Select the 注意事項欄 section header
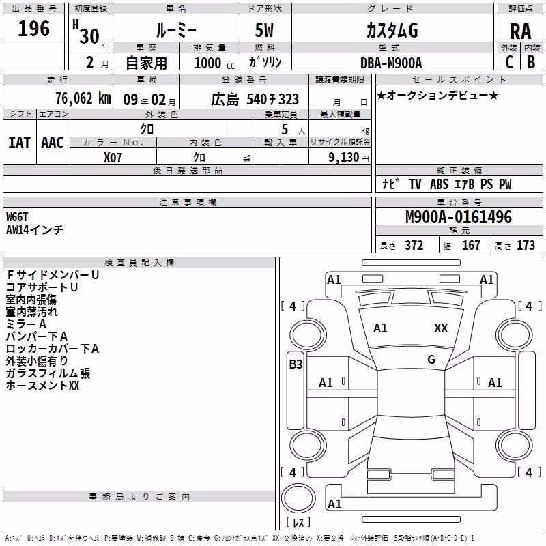The width and height of the screenshot is (546, 546). coord(188,202)
